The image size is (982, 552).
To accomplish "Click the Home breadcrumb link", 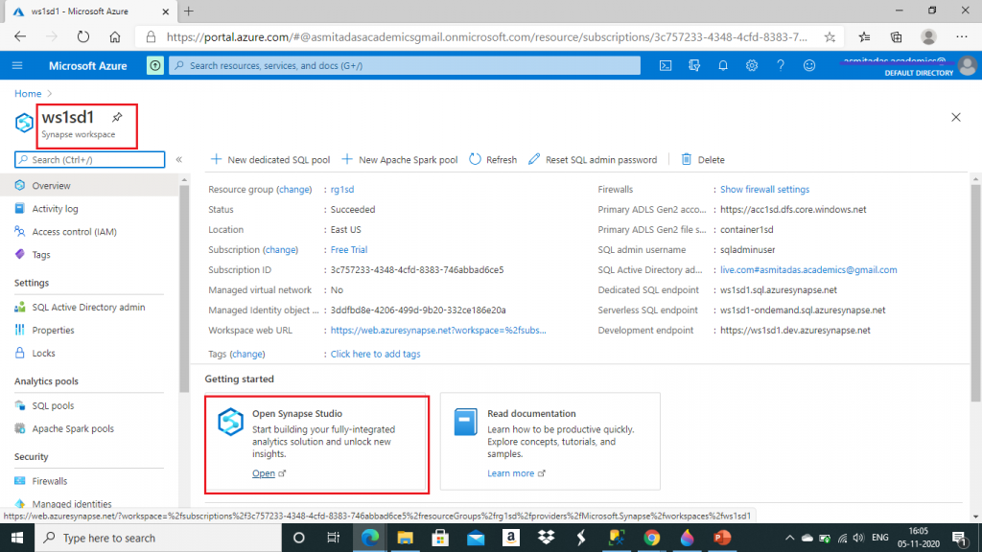I will 28,93.
